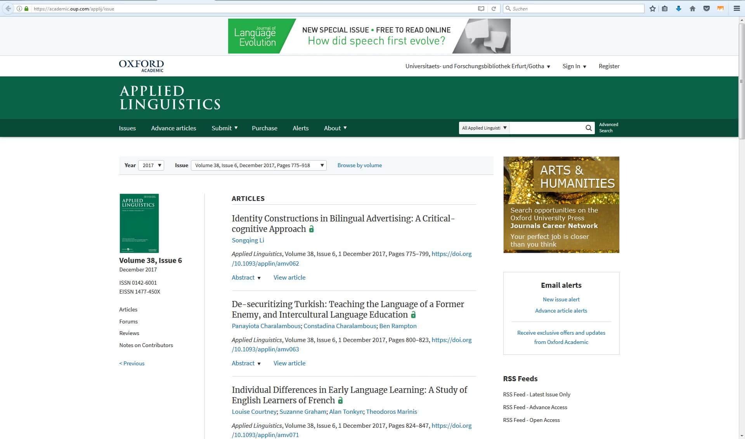
Task: Open author Songqing Li's link
Action: coord(248,240)
